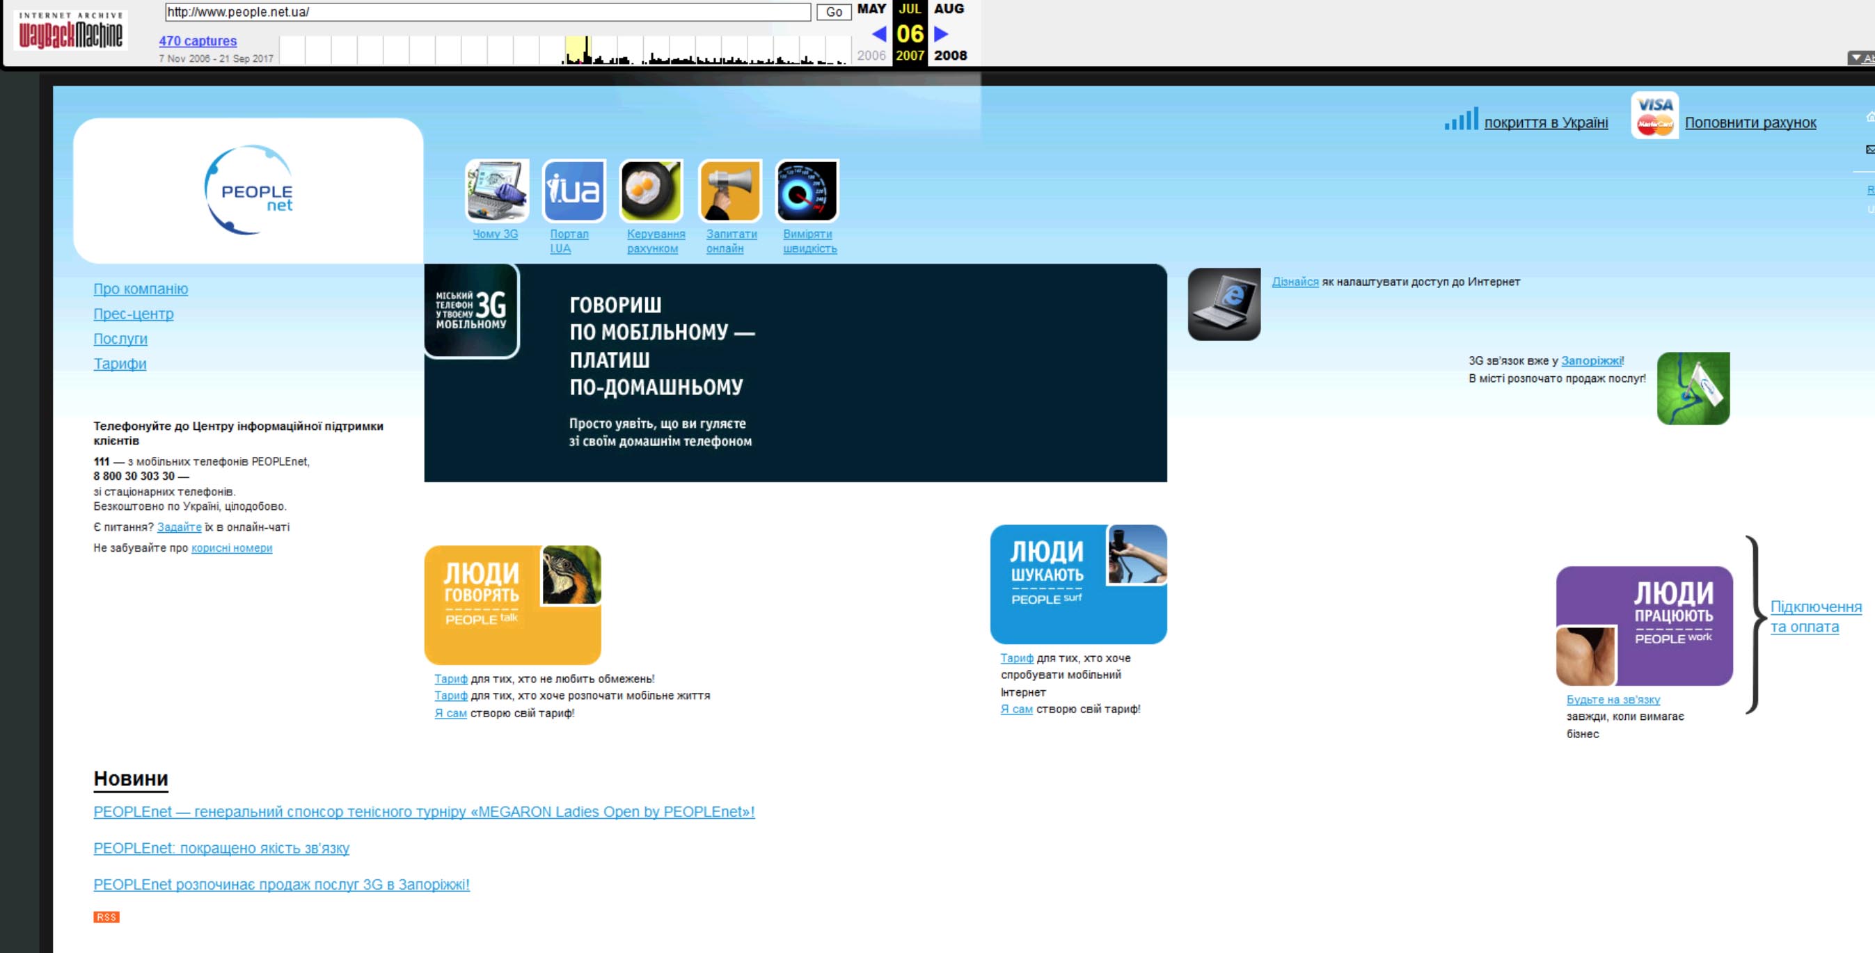Click the orange RSS feed icon

(106, 918)
